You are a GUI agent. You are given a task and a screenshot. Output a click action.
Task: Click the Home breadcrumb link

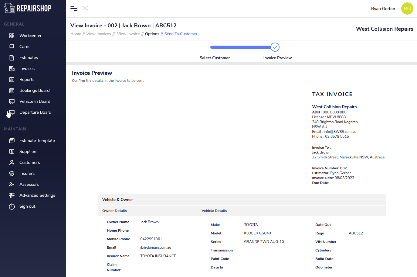tap(76, 34)
